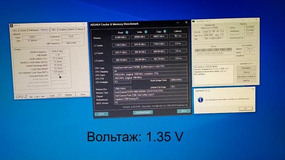This screenshot has width=285, height=160.
Task: Click the Memory Bus 1500.0 MHz field
Action: point(122,88)
